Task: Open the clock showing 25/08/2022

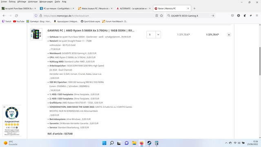Action: point(252,143)
